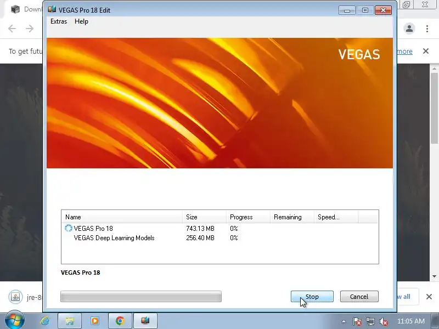The width and height of the screenshot is (439, 329).
Task: Minimize the VEGAS Pro 18 Edit window
Action: 347,10
